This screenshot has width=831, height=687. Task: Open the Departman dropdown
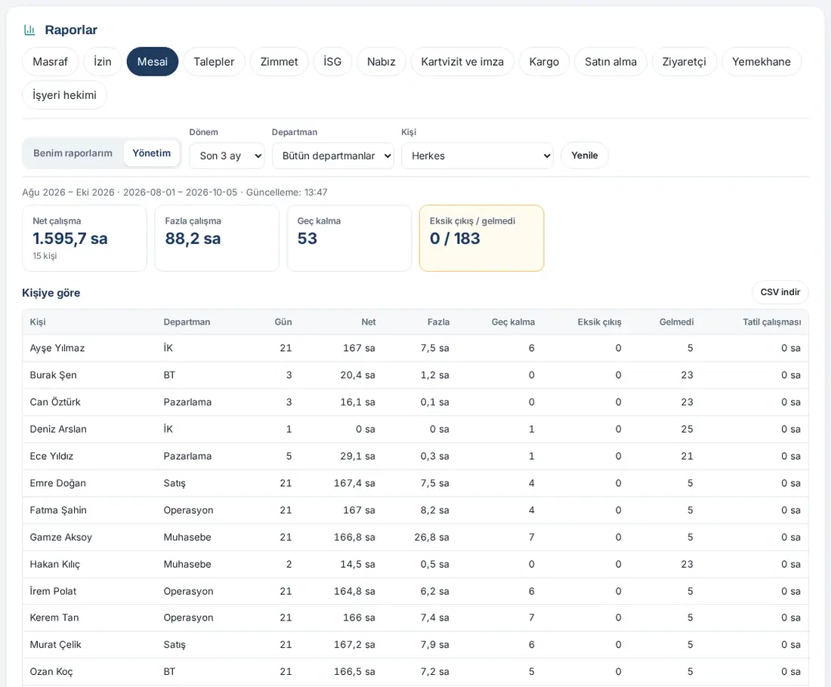tap(333, 156)
